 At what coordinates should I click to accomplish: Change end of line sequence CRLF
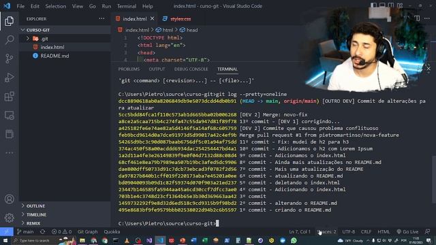[366, 231]
